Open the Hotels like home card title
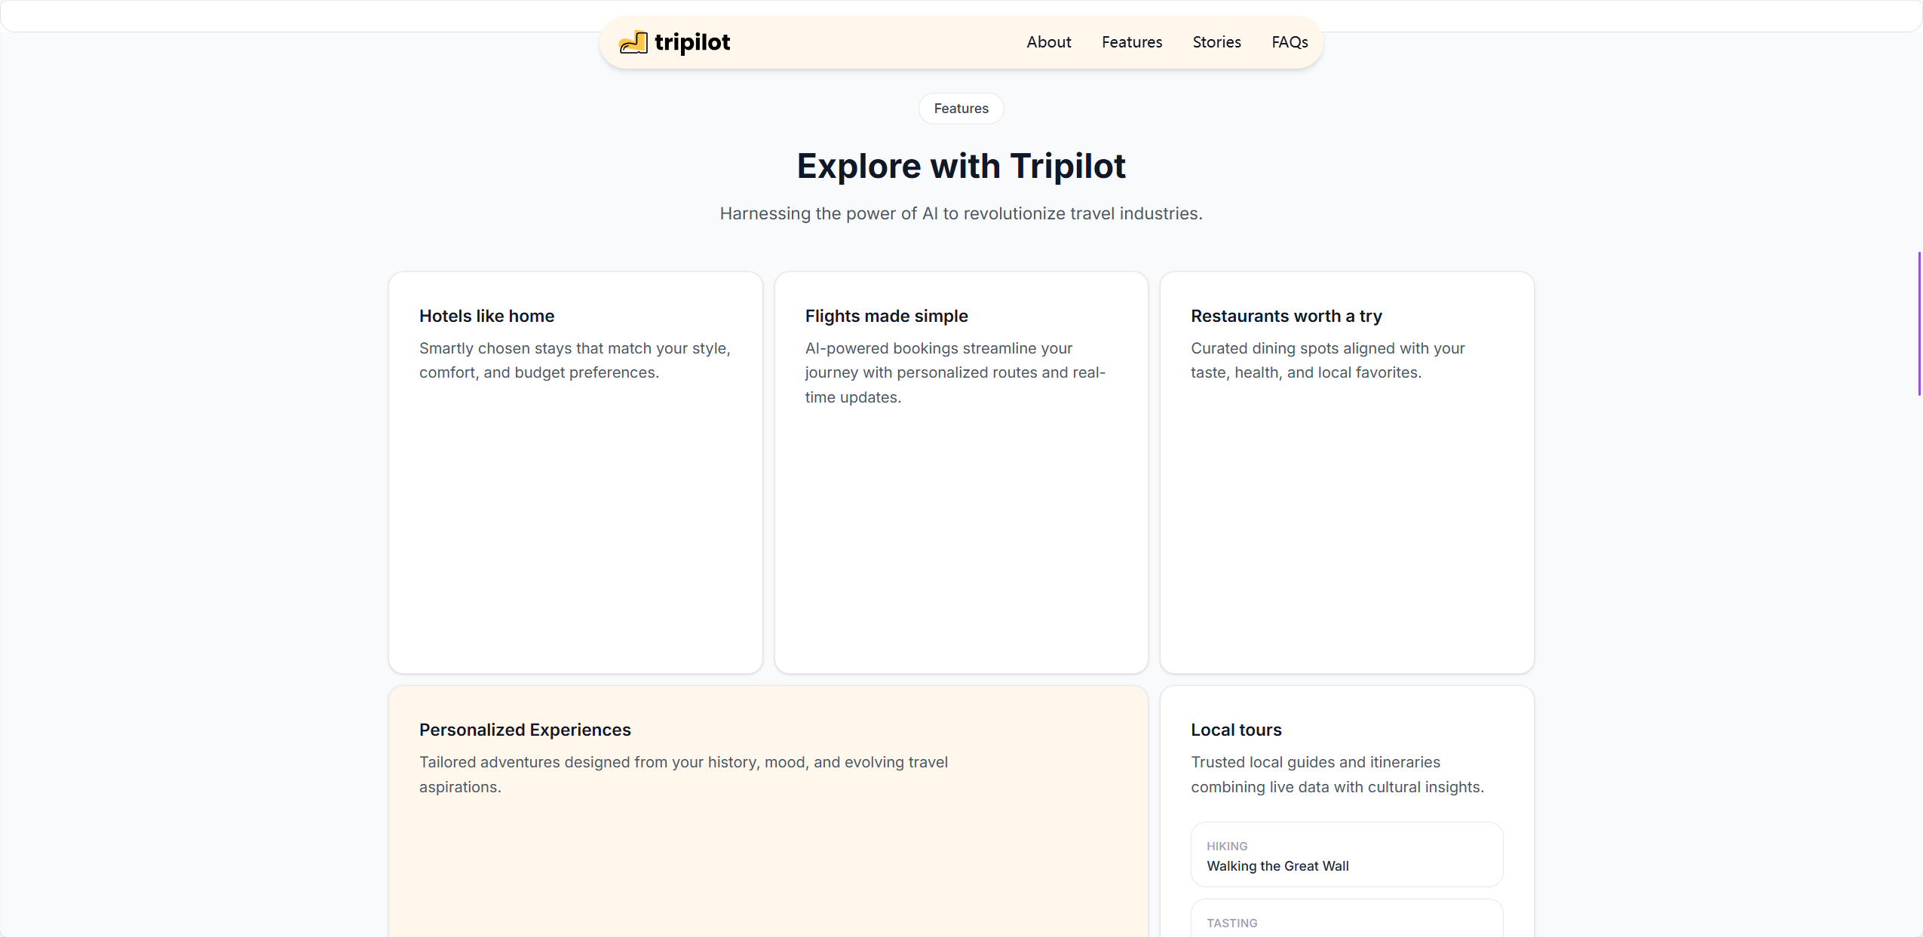Viewport: 1923px width, 937px height. tap(486, 316)
